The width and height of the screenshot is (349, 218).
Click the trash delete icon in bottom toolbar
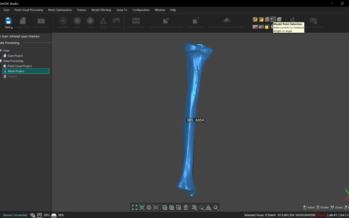[x=186, y=208]
